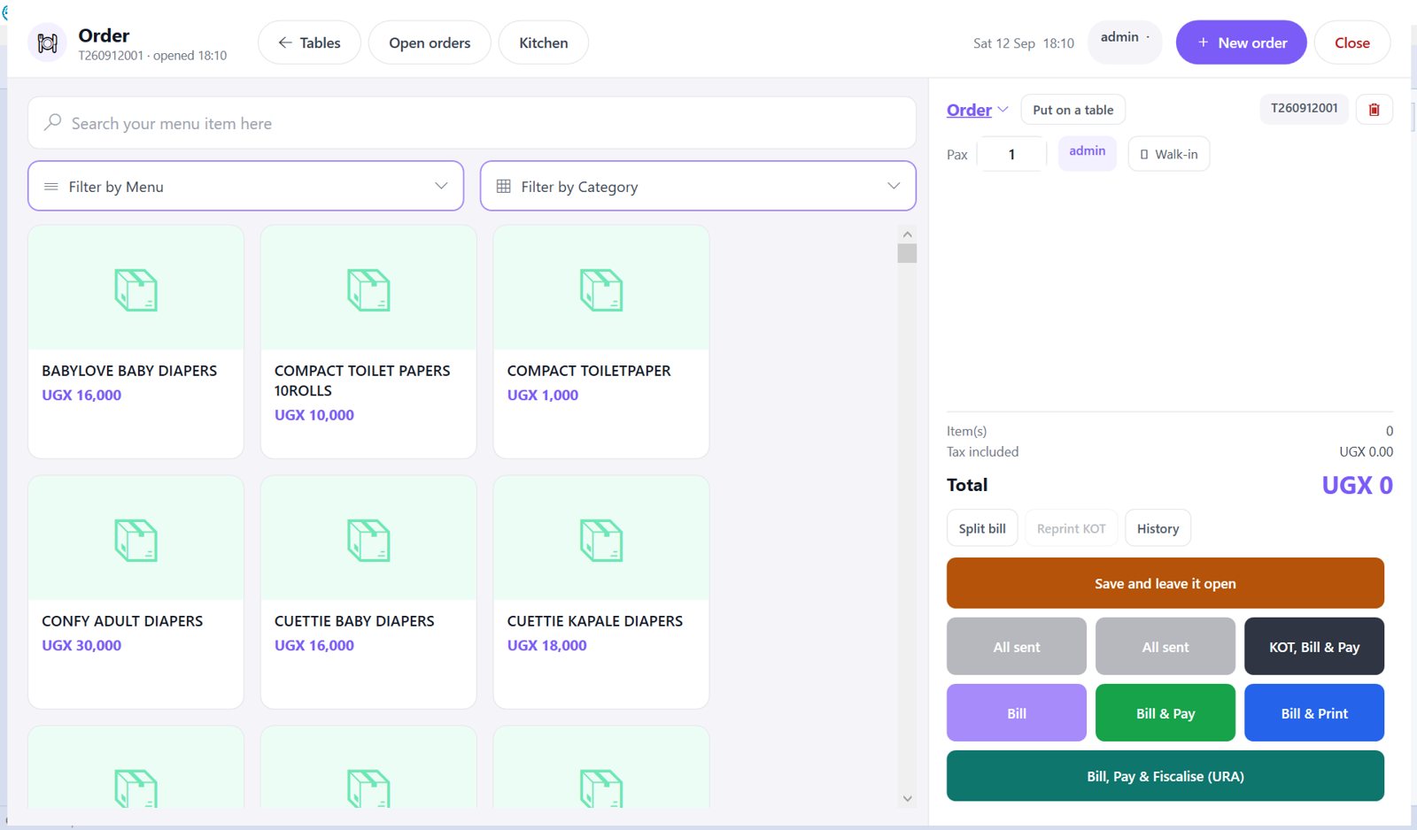Screen dimensions: 1417x830
Task: Click the T260912001 order number badge
Action: click(x=1305, y=108)
